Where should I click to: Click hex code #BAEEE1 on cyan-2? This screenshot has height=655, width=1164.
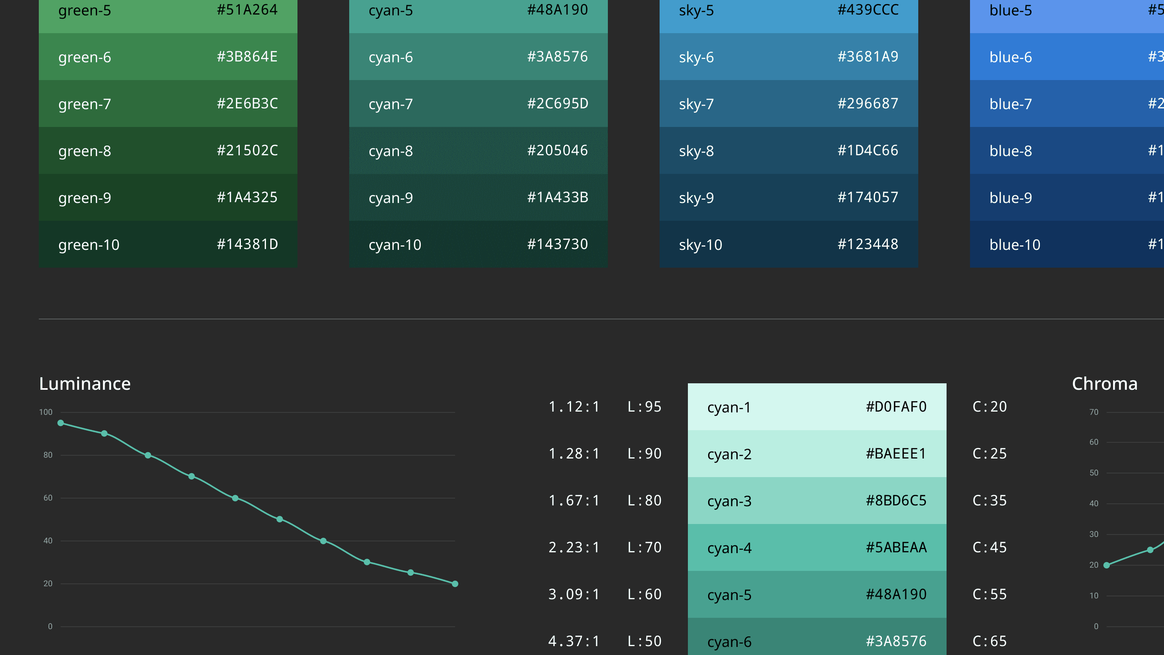click(x=896, y=453)
